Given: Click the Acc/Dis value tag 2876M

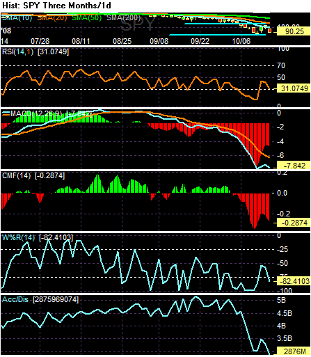Looking at the screenshot, I should click(294, 351).
